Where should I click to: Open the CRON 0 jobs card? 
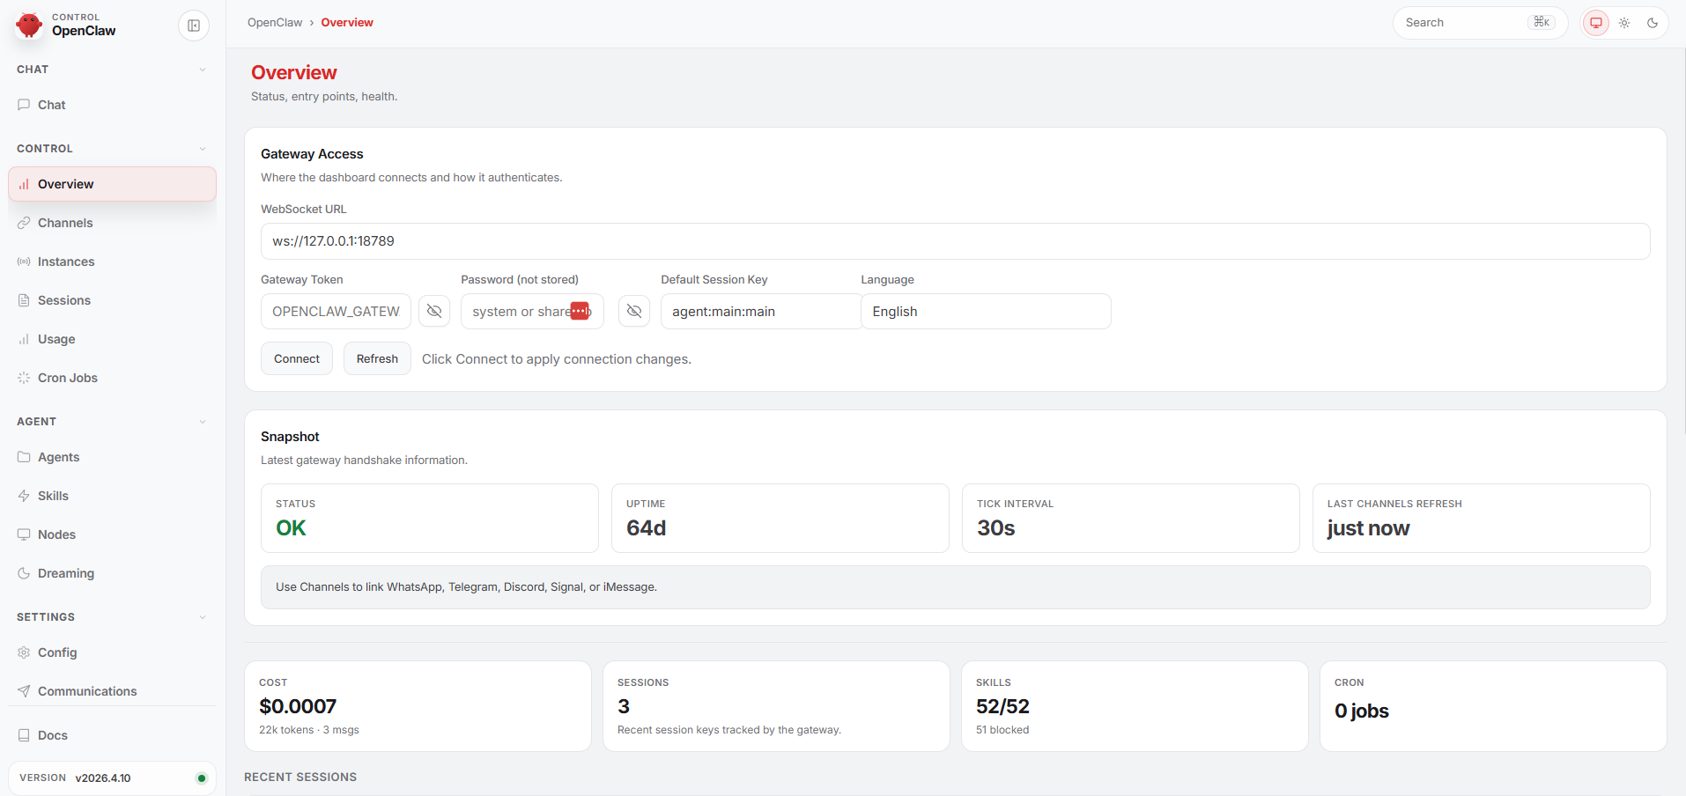tap(1493, 706)
